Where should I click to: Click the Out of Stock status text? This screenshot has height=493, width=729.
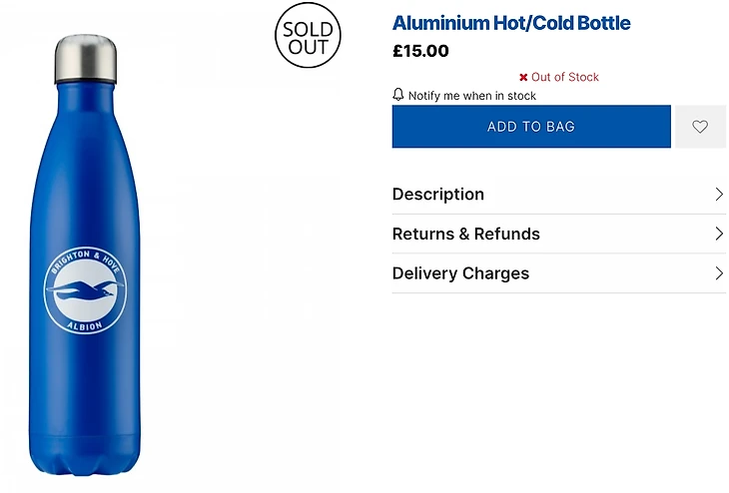click(x=565, y=77)
